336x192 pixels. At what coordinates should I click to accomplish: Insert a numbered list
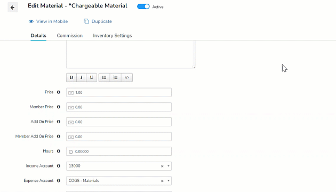pyautogui.click(x=116, y=77)
